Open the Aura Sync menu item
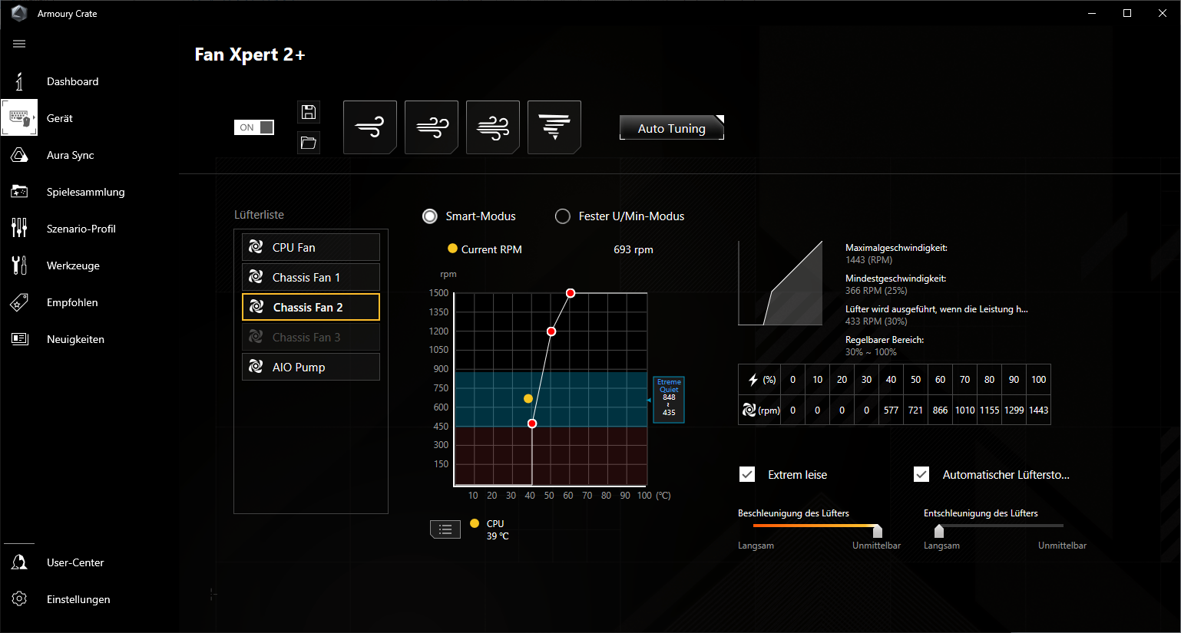Image resolution: width=1181 pixels, height=633 pixels. (x=70, y=155)
